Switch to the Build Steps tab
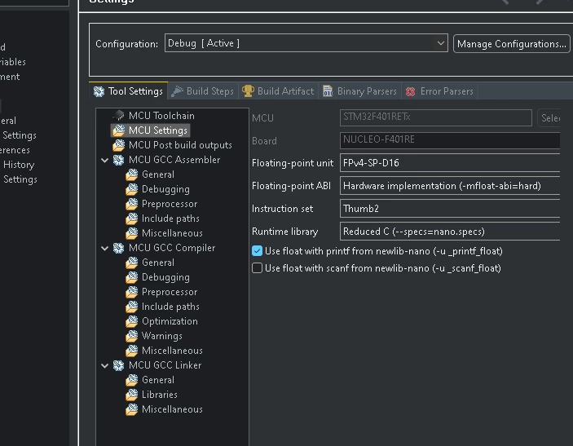573x446 pixels. (203, 91)
